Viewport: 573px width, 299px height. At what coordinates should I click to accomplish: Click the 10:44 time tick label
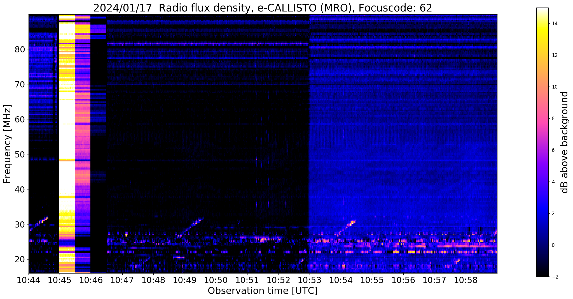29,280
